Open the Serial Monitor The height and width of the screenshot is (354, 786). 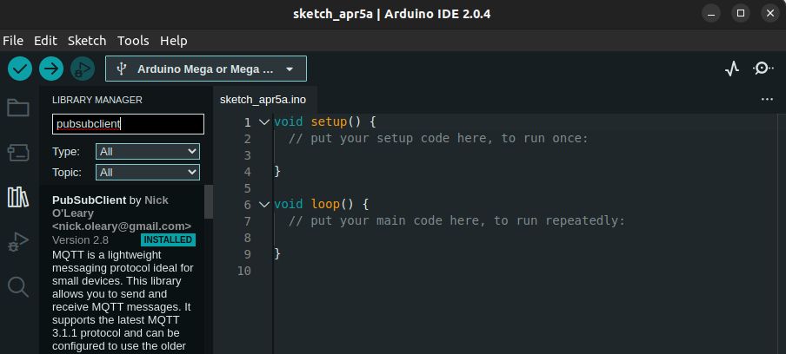click(x=763, y=69)
